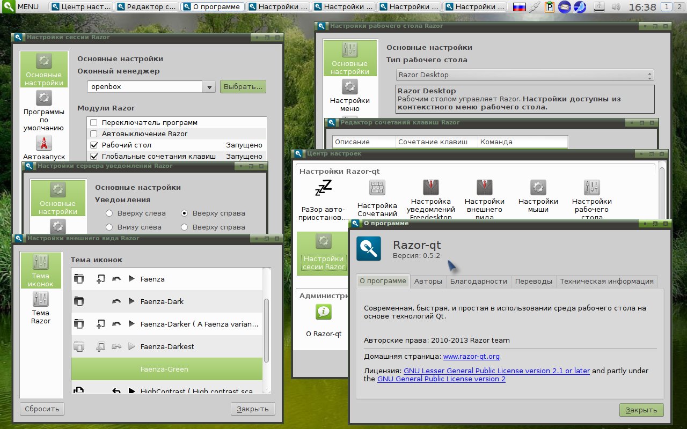The height and width of the screenshot is (429, 687).
Task: Switch to the Авторы tab
Action: (x=428, y=281)
